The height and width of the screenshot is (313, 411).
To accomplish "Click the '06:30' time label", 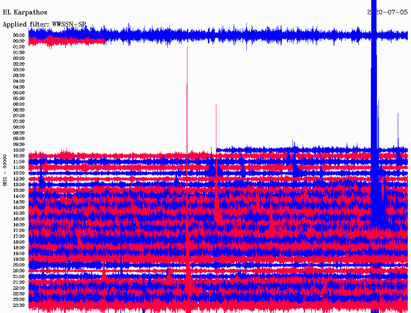I will pos(19,110).
